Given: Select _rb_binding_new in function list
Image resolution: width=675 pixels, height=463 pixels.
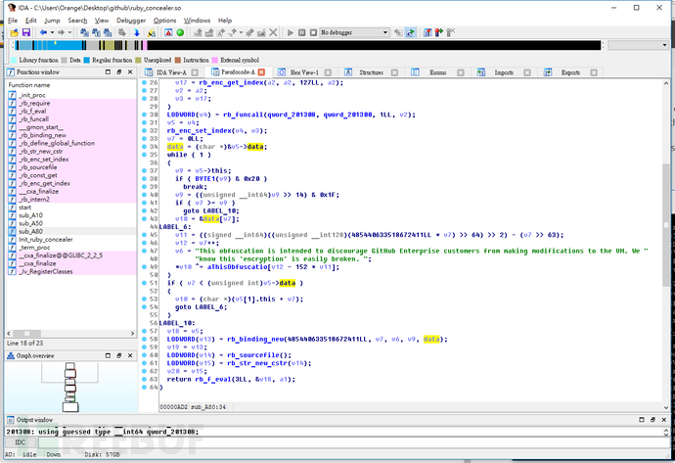Looking at the screenshot, I should point(42,135).
